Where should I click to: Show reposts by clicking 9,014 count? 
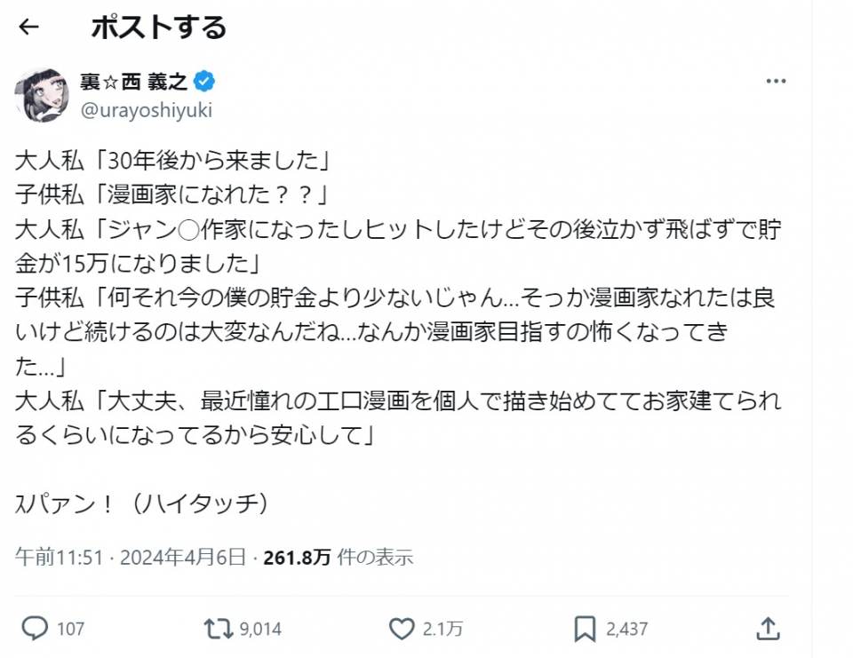point(260,630)
